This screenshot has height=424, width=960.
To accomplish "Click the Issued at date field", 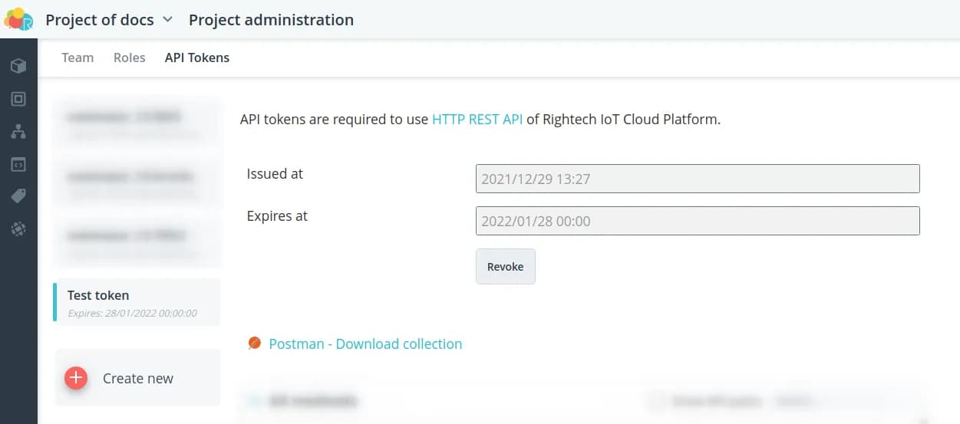I will [697, 179].
